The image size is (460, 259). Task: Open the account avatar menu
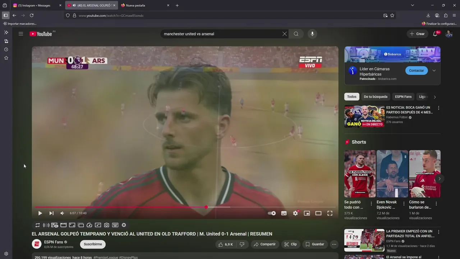[x=449, y=34]
